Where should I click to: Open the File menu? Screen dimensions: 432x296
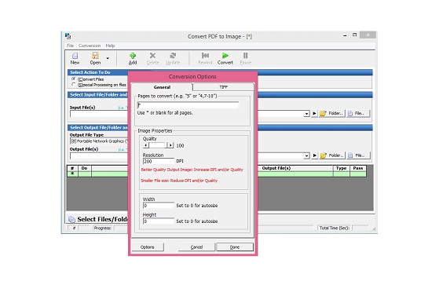point(70,46)
